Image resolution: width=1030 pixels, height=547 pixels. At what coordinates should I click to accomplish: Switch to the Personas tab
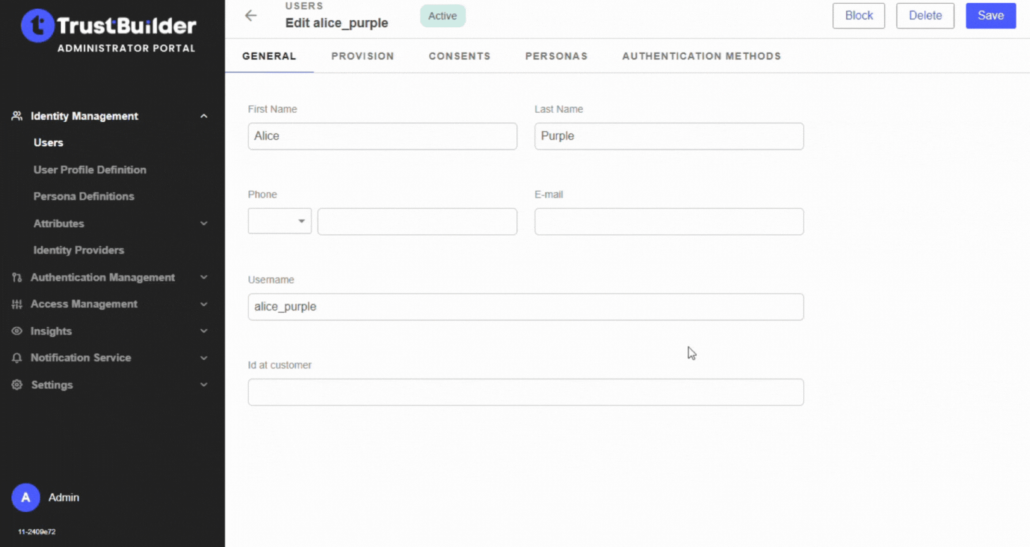coord(556,56)
